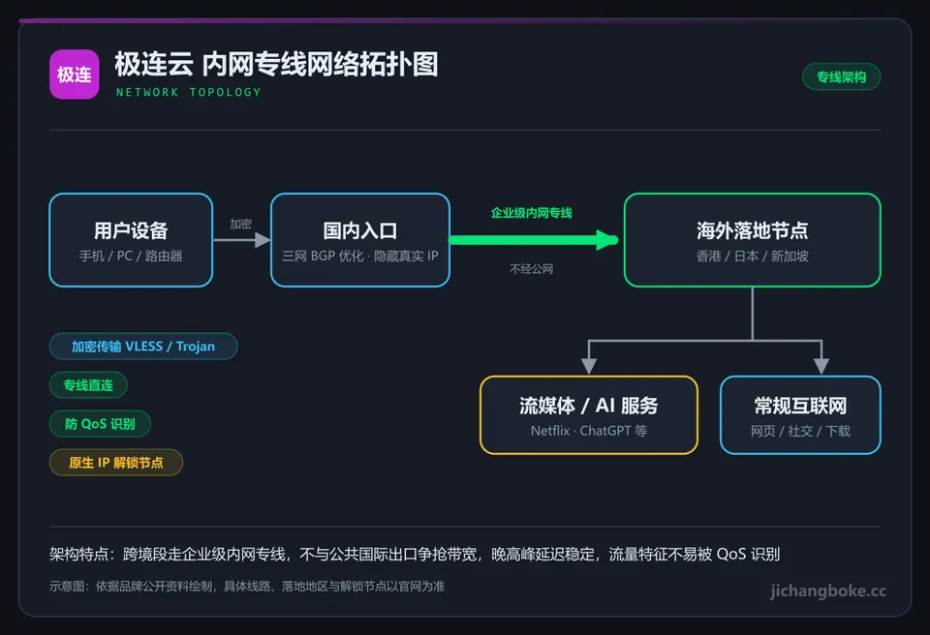Click the 原生 IP 解锁节点 tag
This screenshot has width=930, height=635.
[116, 463]
